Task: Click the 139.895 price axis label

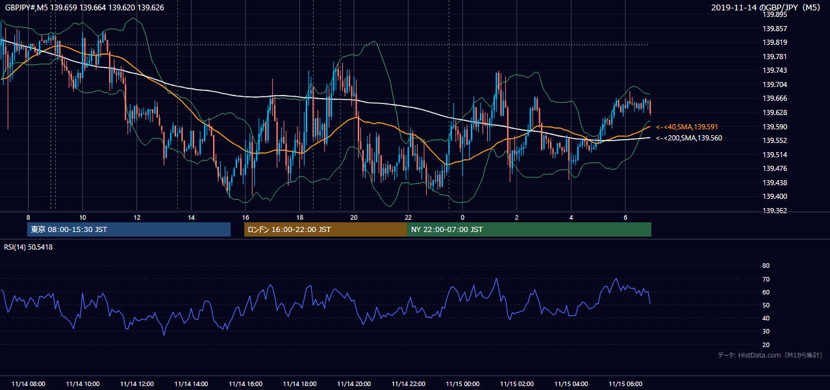Action: tap(775, 14)
